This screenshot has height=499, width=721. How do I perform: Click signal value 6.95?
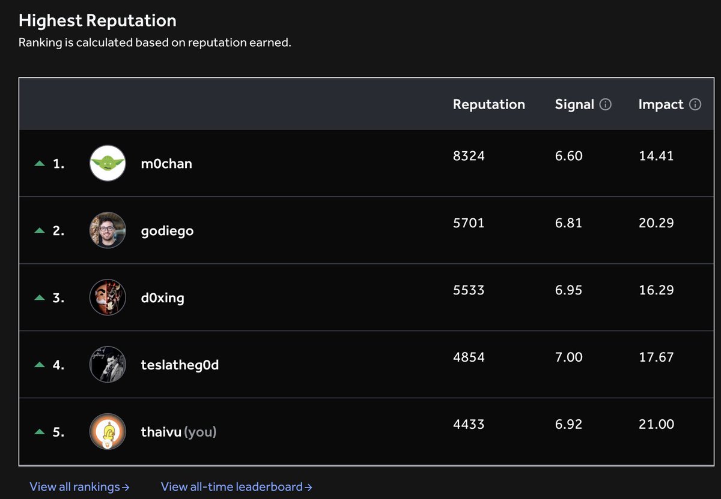(x=569, y=290)
